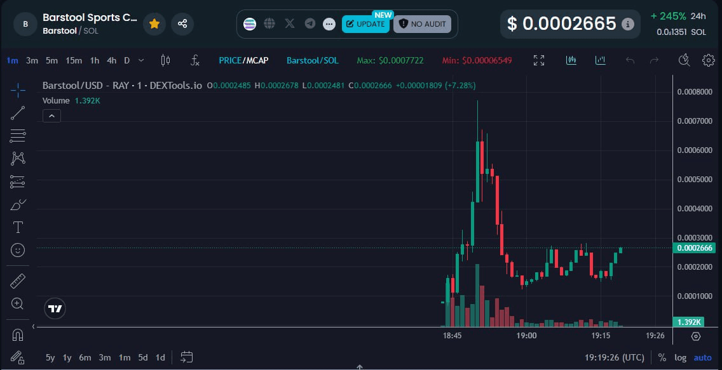Select the Zoom In tool
Viewport: 722px width, 370px height.
pyautogui.click(x=18, y=303)
